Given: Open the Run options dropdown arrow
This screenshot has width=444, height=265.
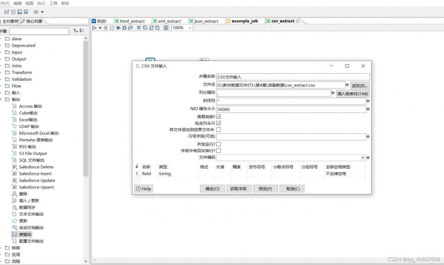Looking at the screenshot, I should click(x=100, y=28).
